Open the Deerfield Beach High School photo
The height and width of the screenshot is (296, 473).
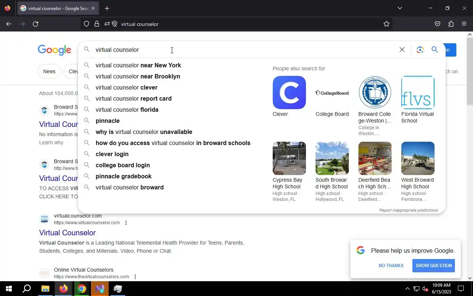375,158
